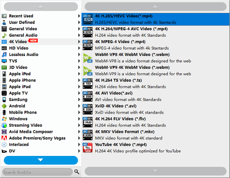Choose 4K H.265/HEVC Video (*.mp4) format
Screen dimensions: 230x178
155,19
